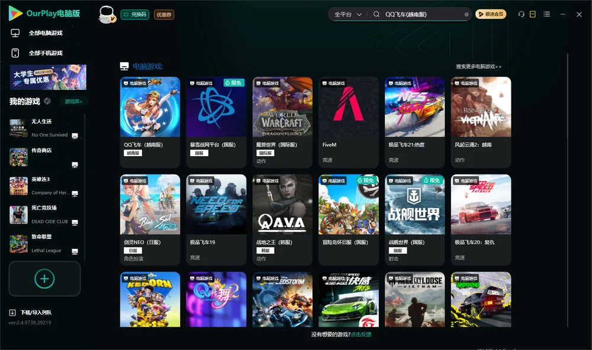This screenshot has height=350, width=592.
Task: Open the user avatar profile
Action: click(x=107, y=14)
